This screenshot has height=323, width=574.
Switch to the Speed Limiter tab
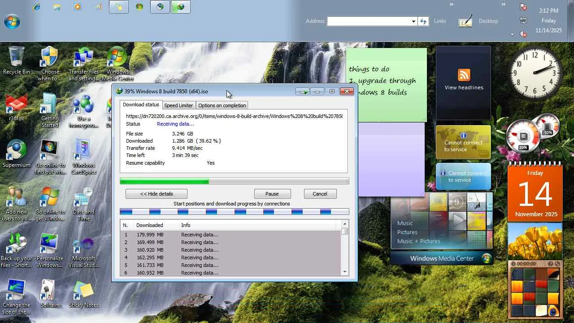(x=178, y=105)
